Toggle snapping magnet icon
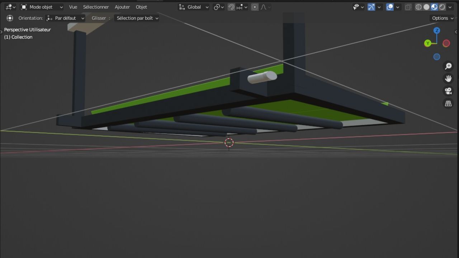 pyautogui.click(x=232, y=7)
